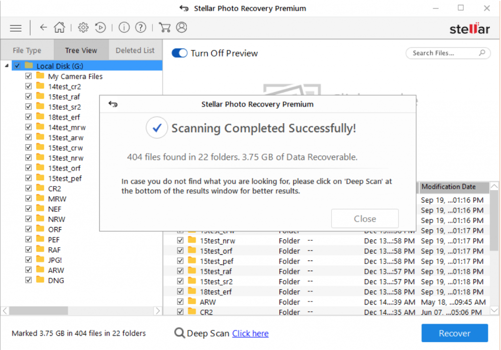This screenshot has width=501, height=350.
Task: Click the file list scroll down arrow
Action: pyautogui.click(x=494, y=310)
